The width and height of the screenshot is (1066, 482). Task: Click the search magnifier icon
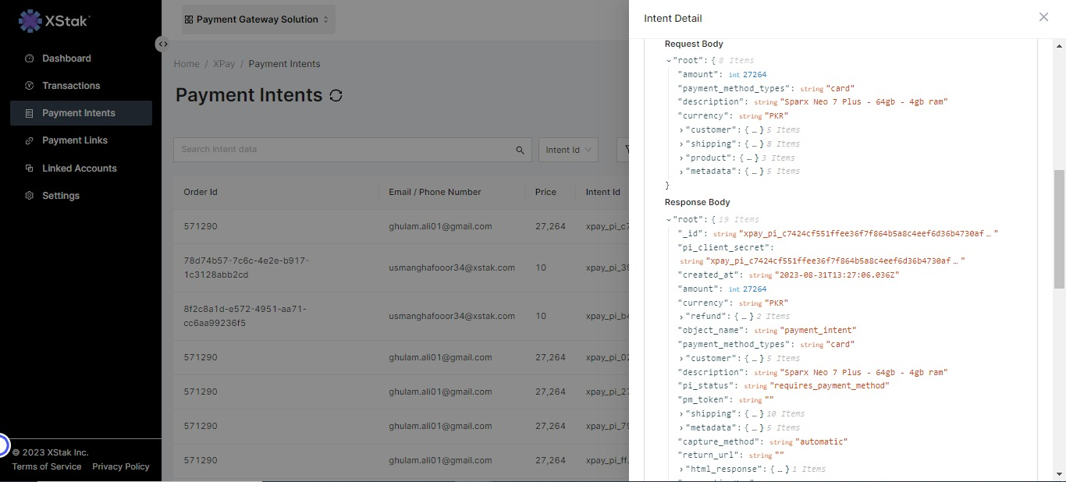520,150
